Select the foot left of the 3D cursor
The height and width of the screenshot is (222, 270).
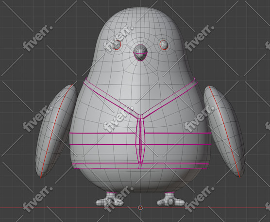(110, 199)
